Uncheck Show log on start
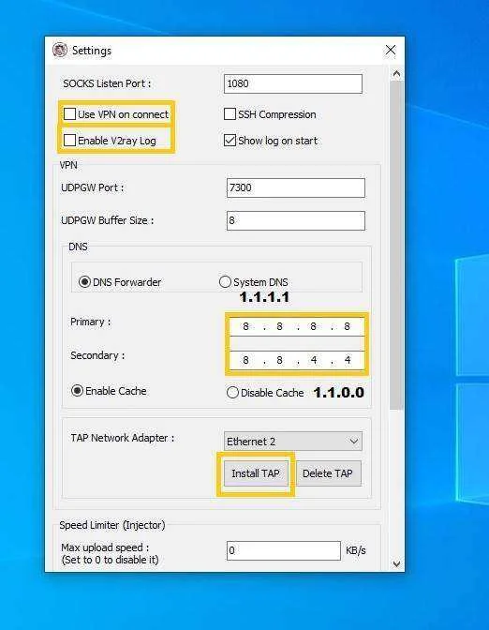This screenshot has width=489, height=630. [x=230, y=141]
